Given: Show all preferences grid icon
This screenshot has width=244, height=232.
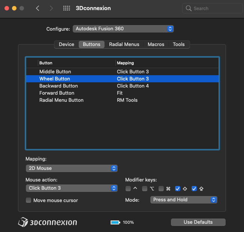Looking at the screenshot, I should [x=67, y=8].
